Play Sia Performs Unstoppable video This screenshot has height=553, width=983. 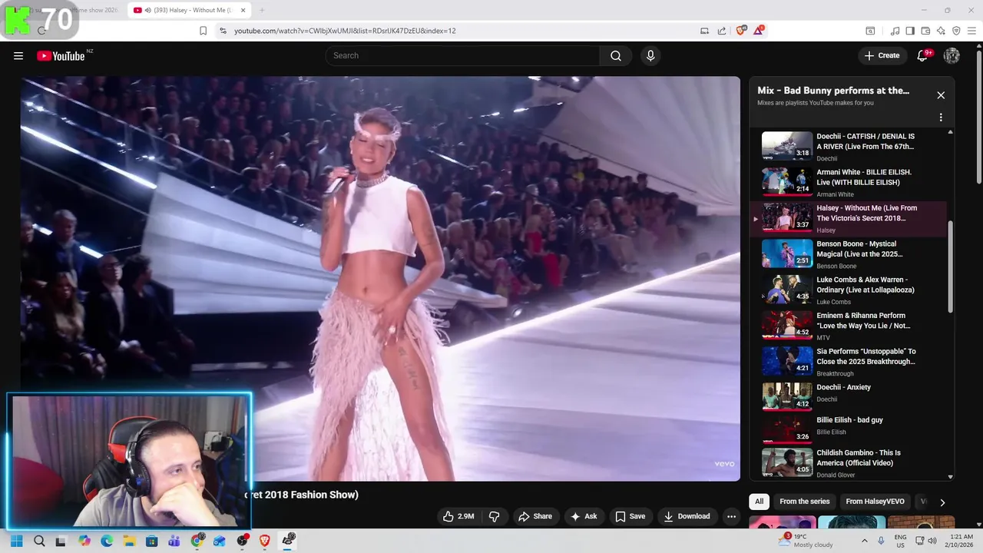coord(849,362)
